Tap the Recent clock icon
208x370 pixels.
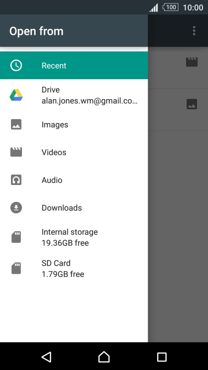[16, 65]
